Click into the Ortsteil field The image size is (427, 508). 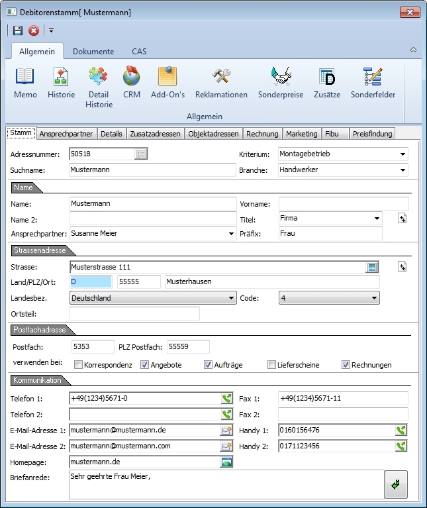[134, 314]
